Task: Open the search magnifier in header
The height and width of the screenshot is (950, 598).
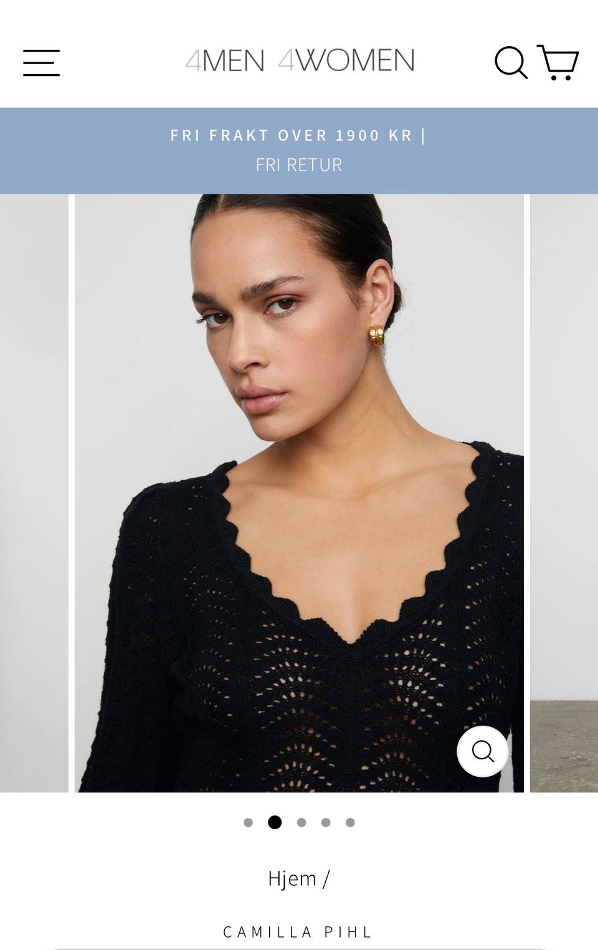Action: coord(511,62)
